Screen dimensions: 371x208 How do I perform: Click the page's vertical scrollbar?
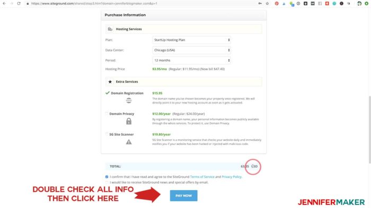click(369, 129)
